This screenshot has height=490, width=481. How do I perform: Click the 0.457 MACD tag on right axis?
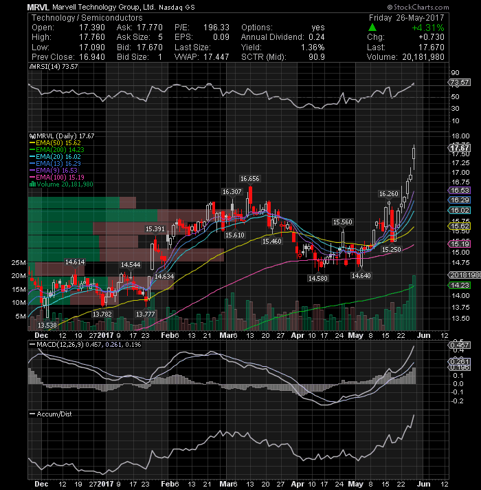(459, 345)
